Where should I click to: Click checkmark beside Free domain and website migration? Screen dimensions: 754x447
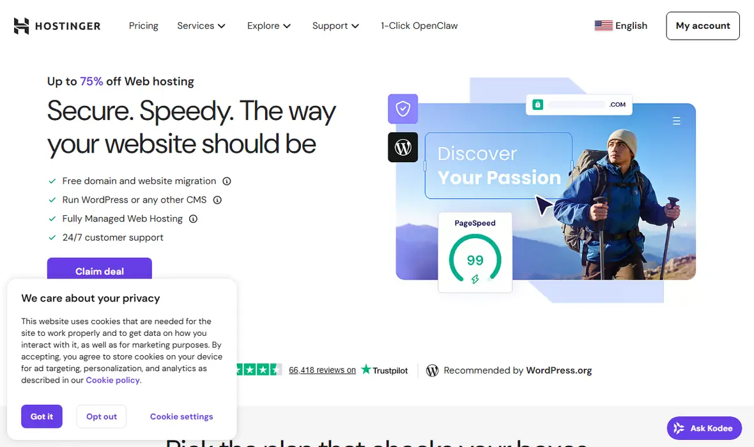(52, 181)
